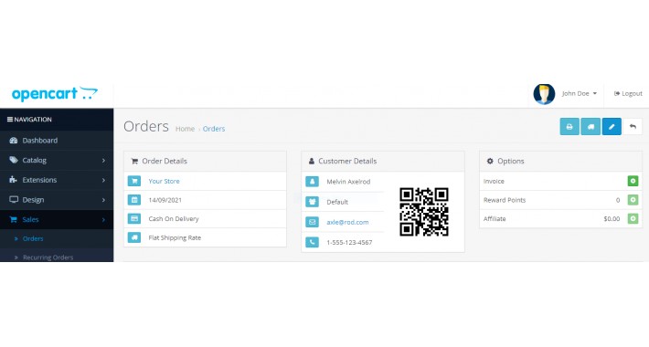649x347 pixels.
Task: Click the calendar icon beside 14/09/2021
Action: point(134,200)
